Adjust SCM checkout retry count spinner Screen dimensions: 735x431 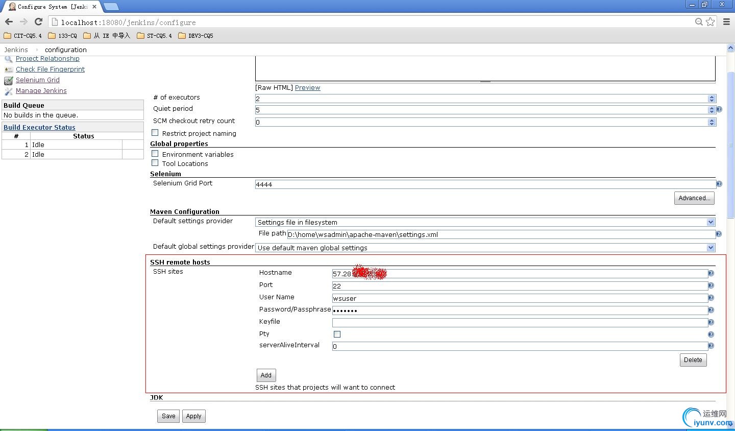coord(712,122)
